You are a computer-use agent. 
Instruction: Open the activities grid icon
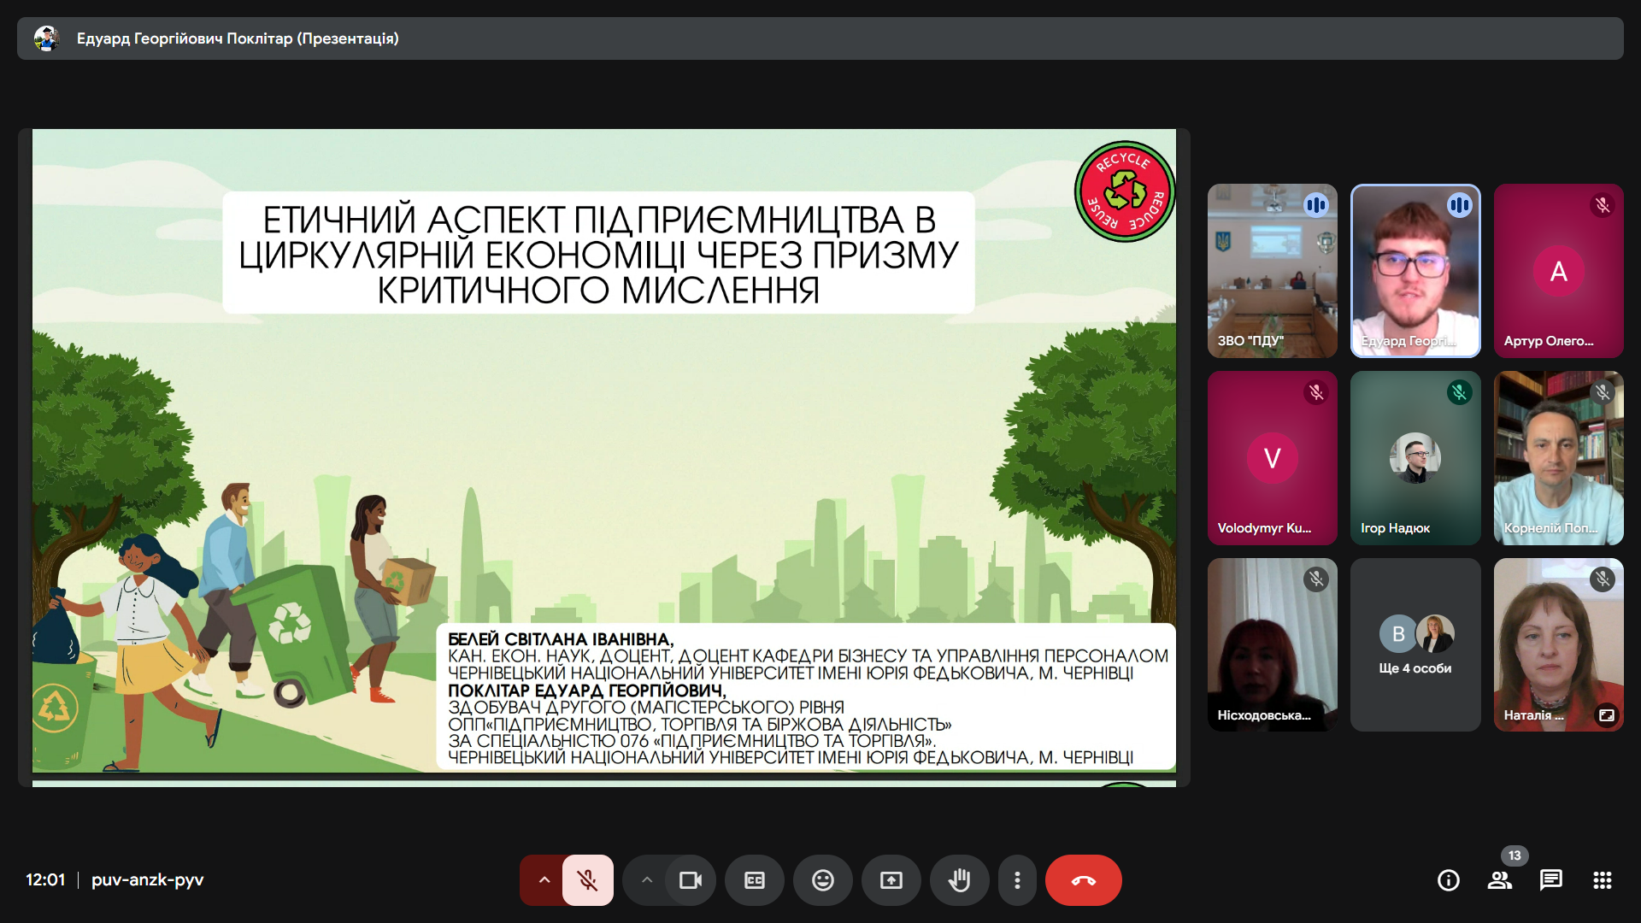tap(1602, 880)
